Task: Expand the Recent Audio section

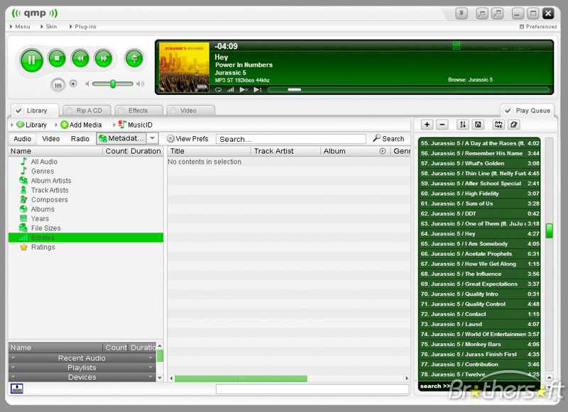Action: pos(82,358)
